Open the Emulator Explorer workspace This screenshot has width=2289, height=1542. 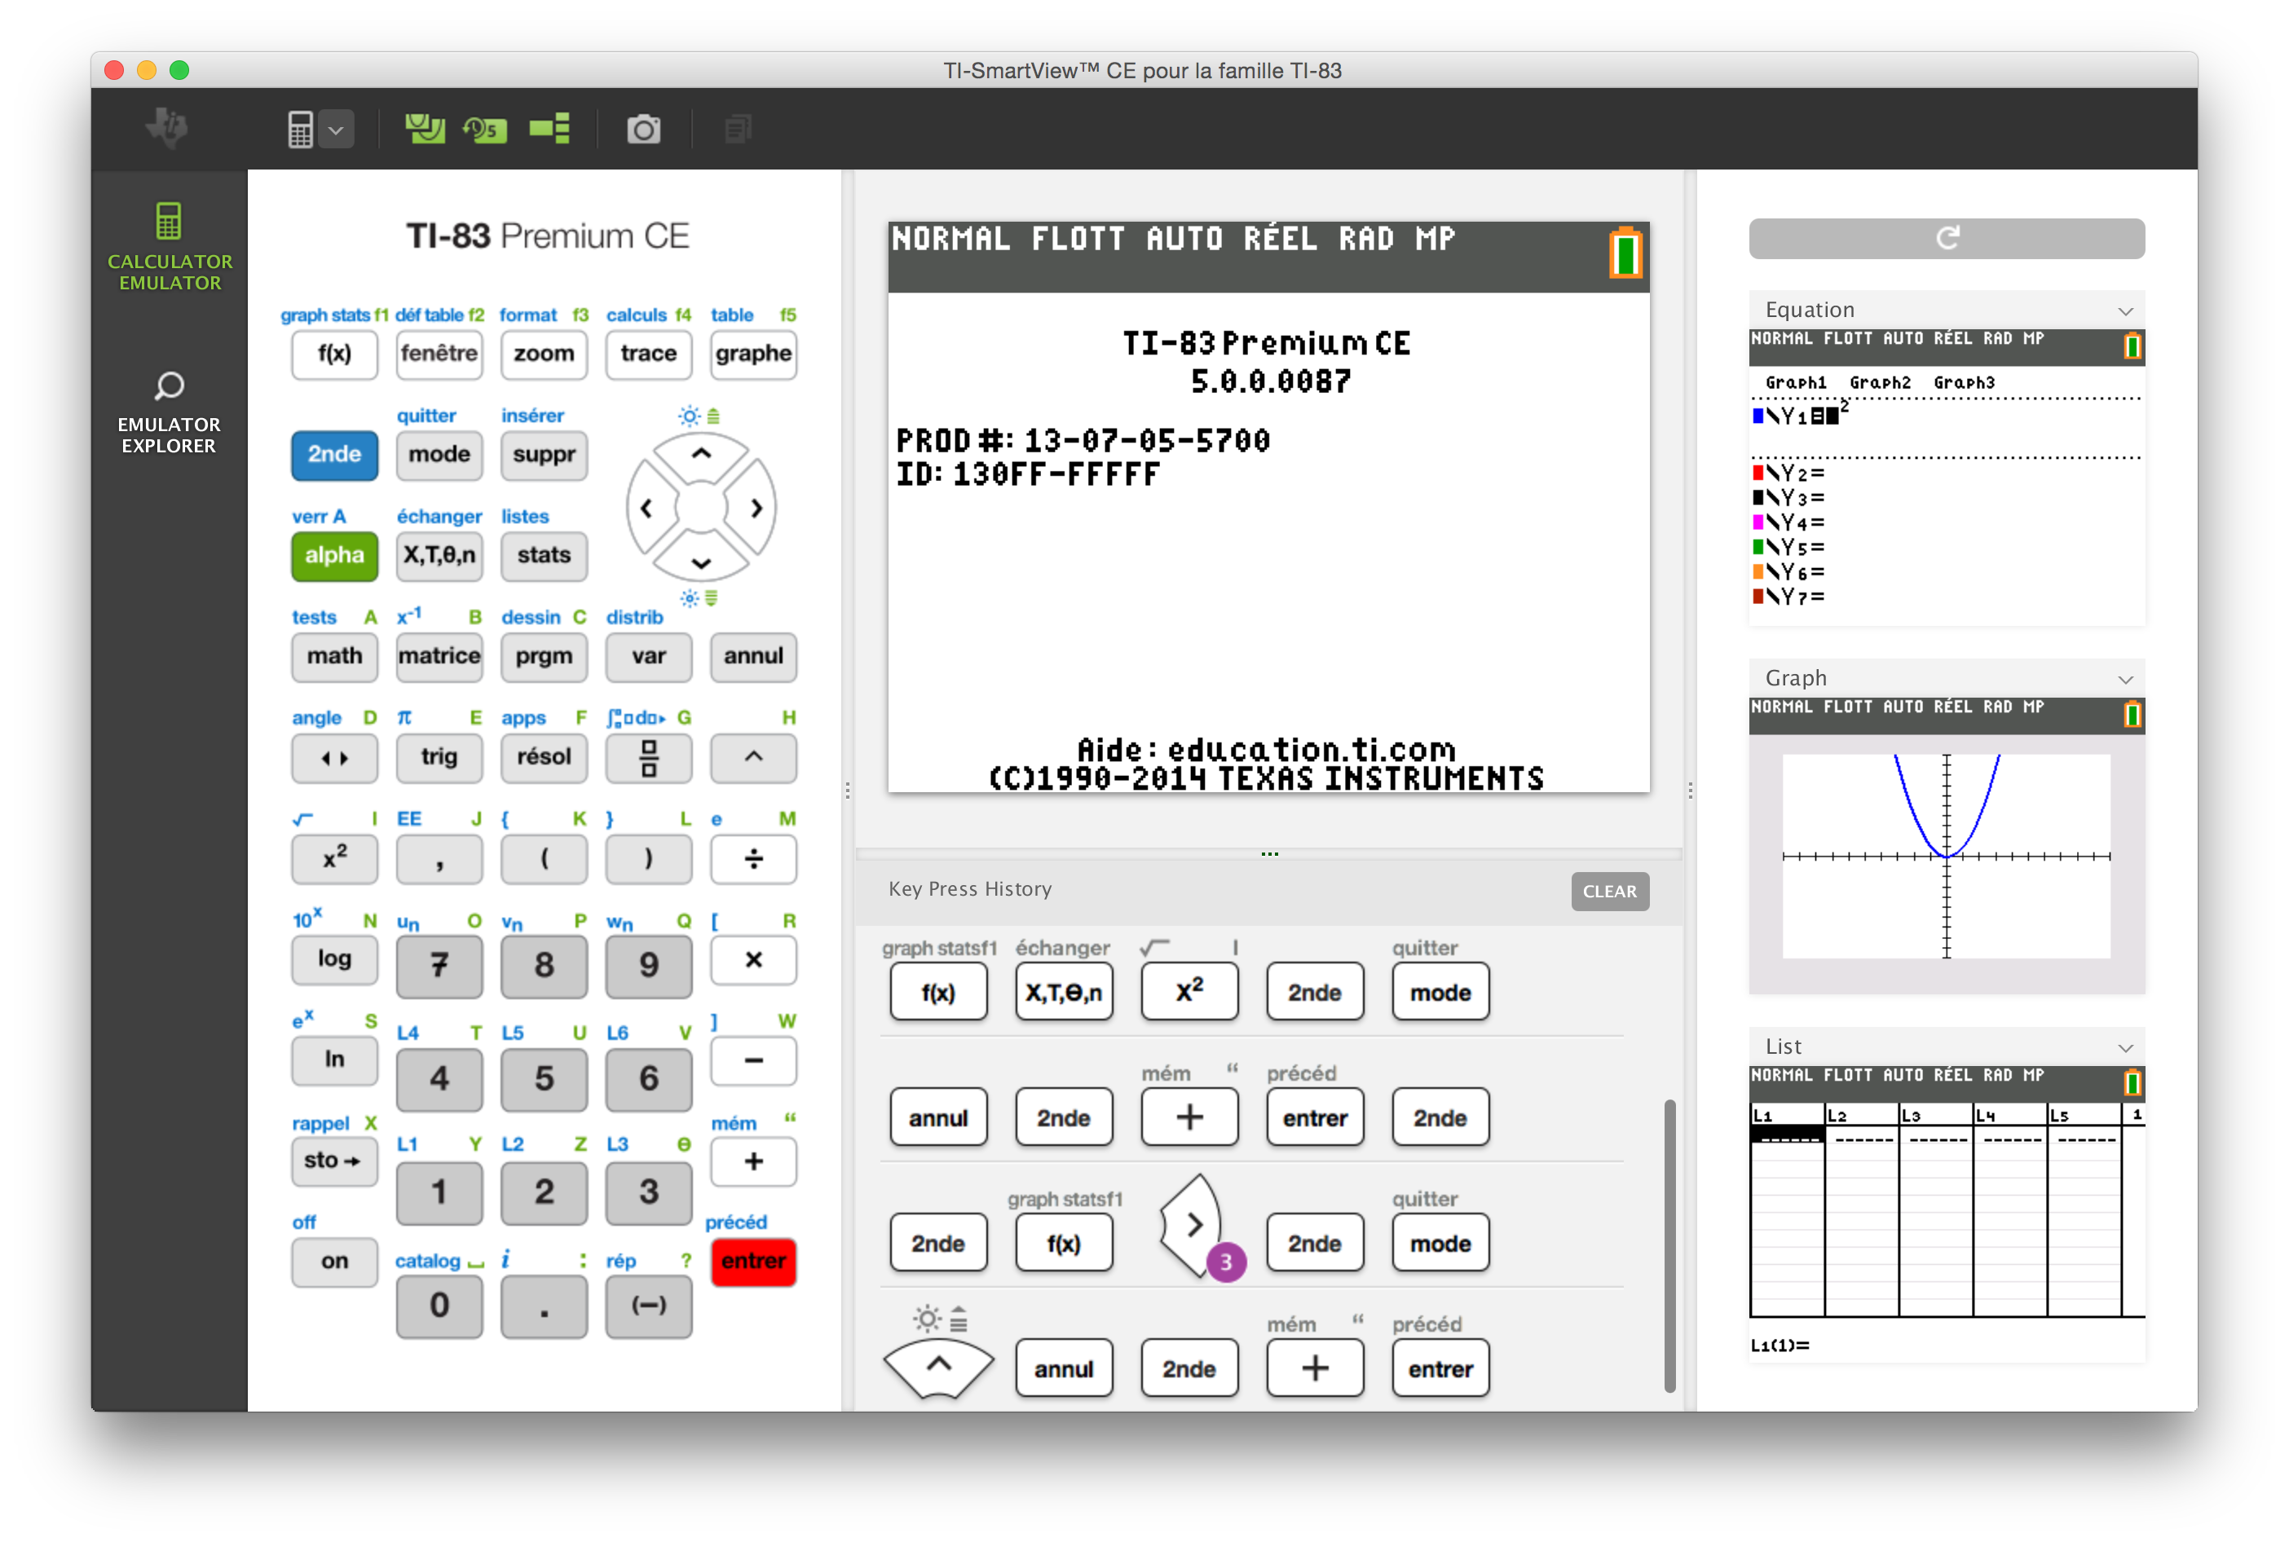pos(170,412)
